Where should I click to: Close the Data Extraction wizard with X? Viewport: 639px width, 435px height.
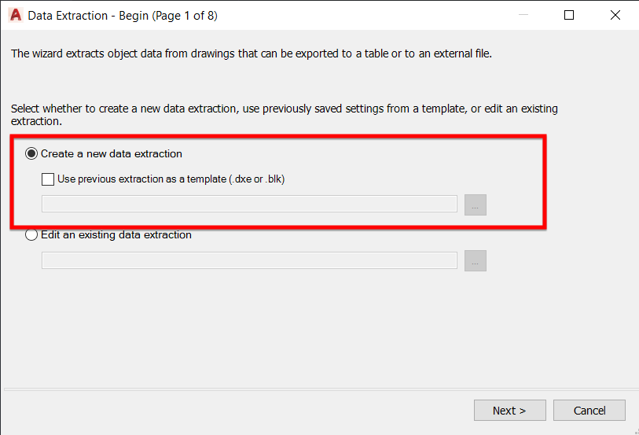tap(615, 15)
